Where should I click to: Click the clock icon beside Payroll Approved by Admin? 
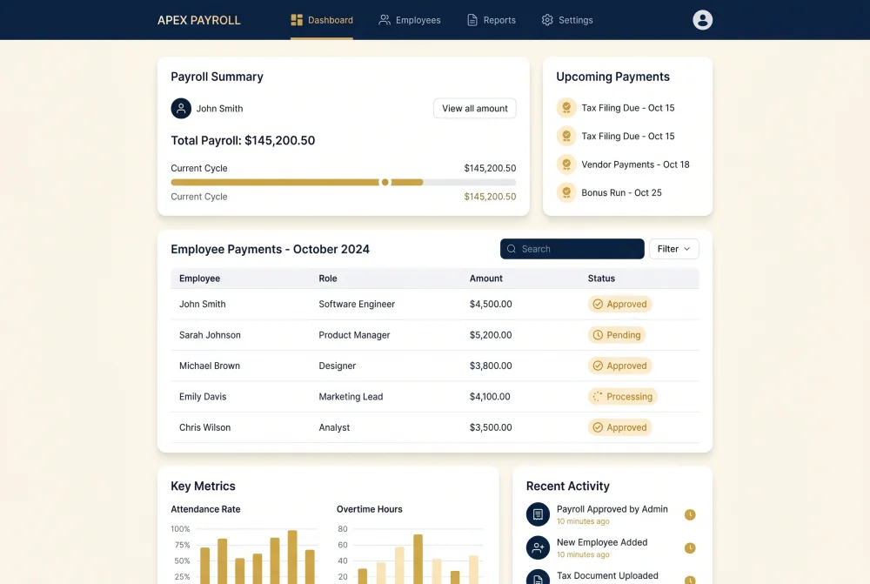click(690, 514)
